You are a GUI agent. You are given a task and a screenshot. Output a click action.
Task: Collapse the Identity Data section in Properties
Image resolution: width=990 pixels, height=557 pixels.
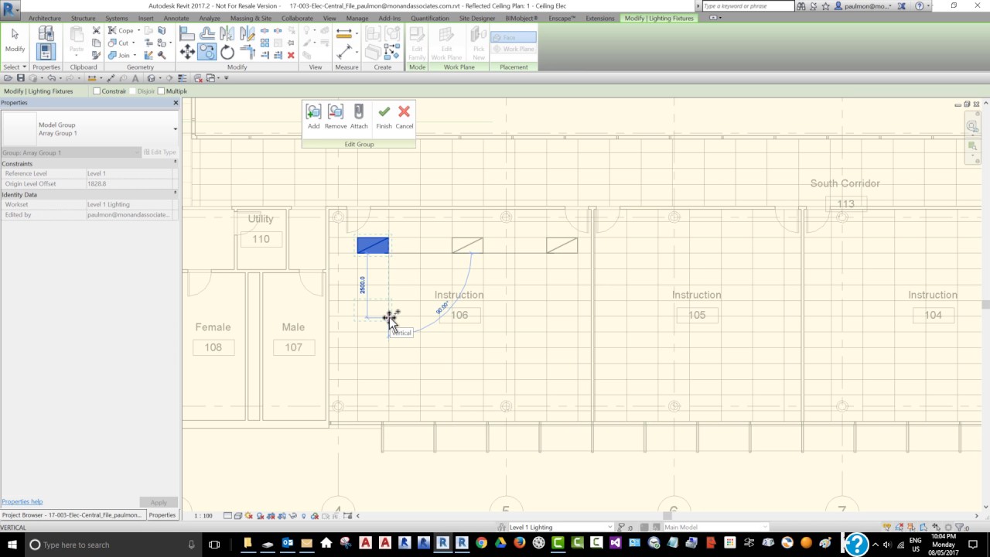pyautogui.click(x=175, y=192)
